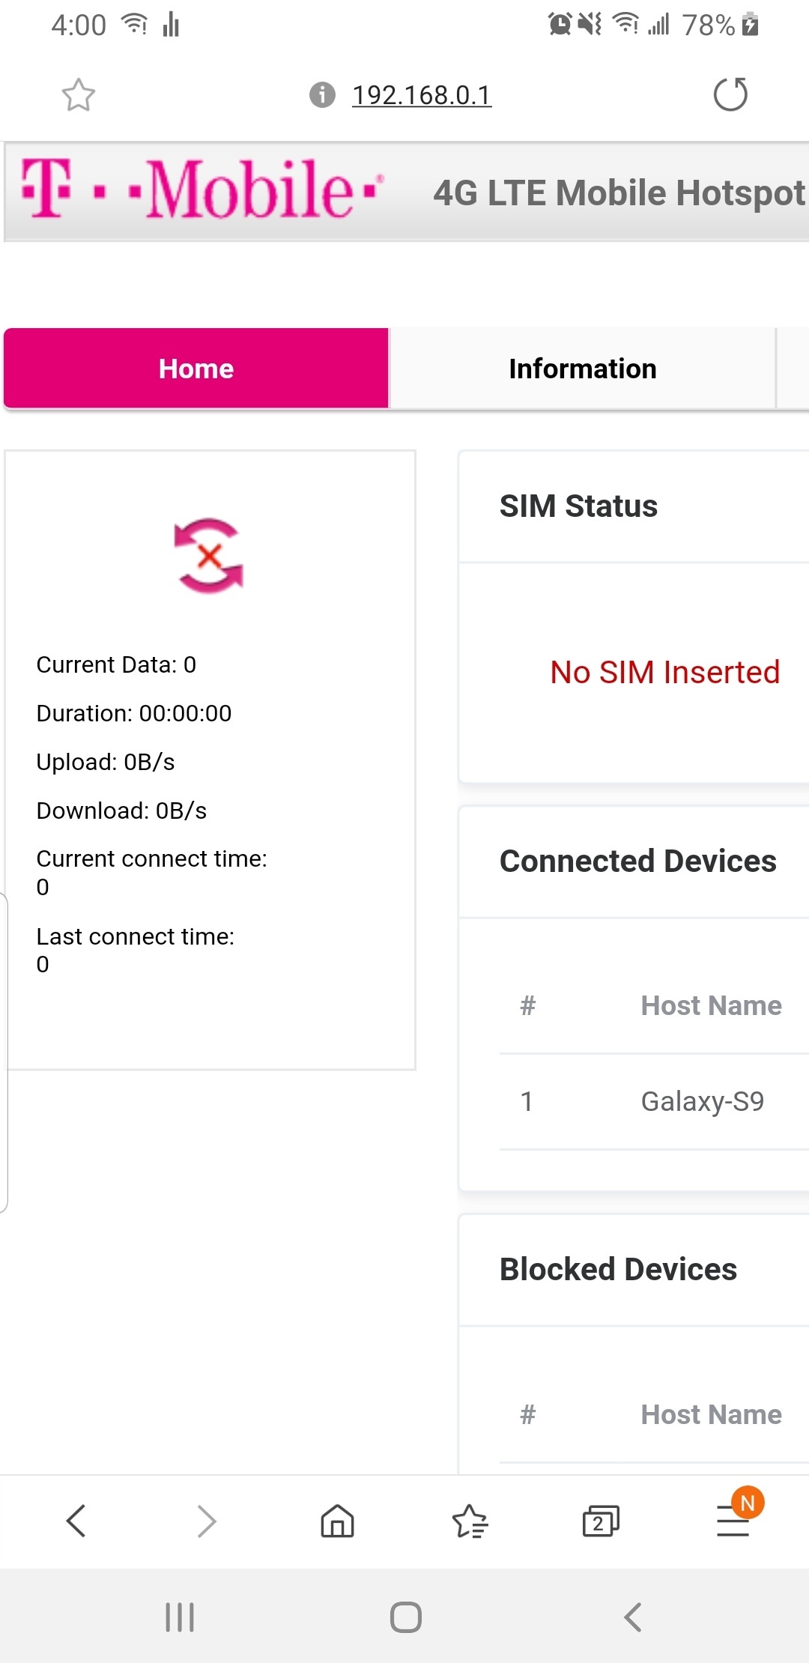Click Host Name header under Connected Devices
The width and height of the screenshot is (809, 1663).
pyautogui.click(x=711, y=1005)
